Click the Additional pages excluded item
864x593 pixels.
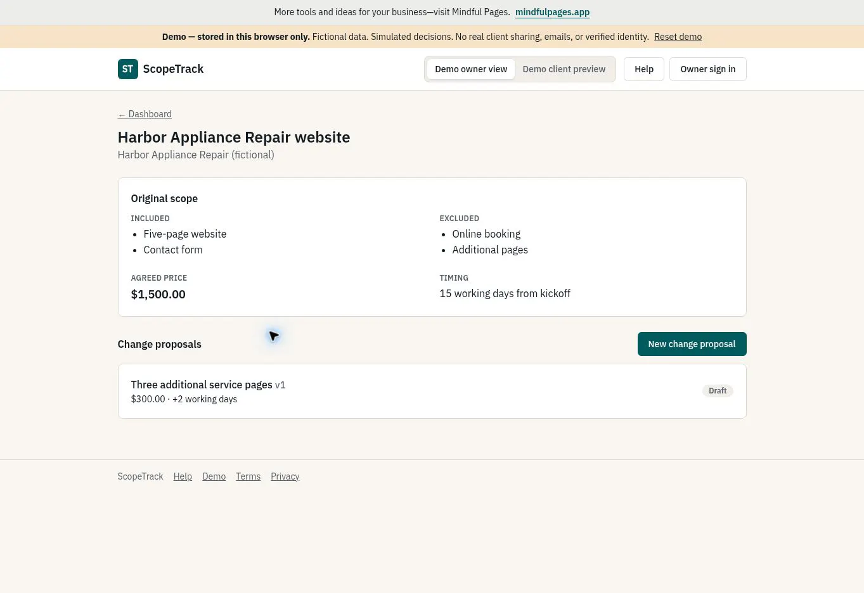point(490,250)
